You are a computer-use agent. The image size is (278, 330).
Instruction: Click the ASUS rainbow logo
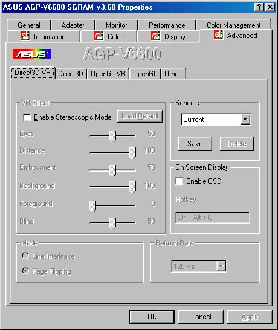[x=32, y=54]
